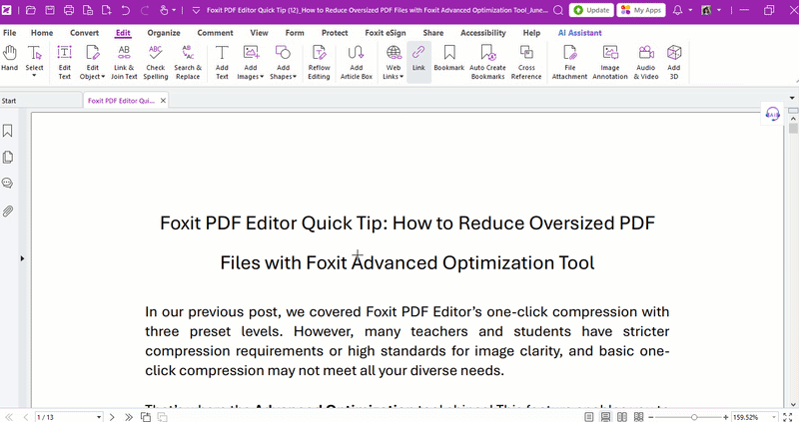799x422 pixels.
Task: Start Reflow Editing
Action: click(x=319, y=62)
